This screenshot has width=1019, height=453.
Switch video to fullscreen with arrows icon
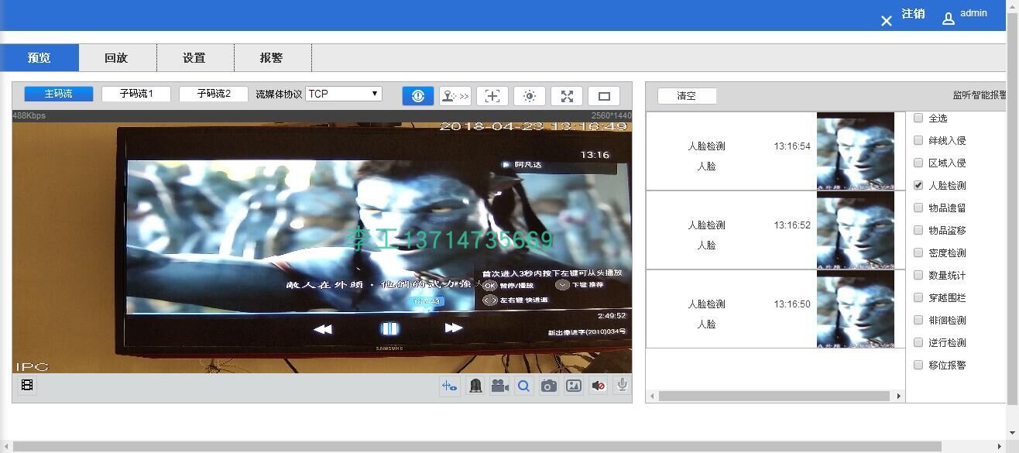tap(567, 96)
